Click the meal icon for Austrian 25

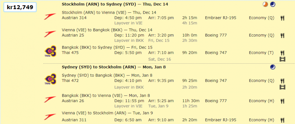pos(282,35)
